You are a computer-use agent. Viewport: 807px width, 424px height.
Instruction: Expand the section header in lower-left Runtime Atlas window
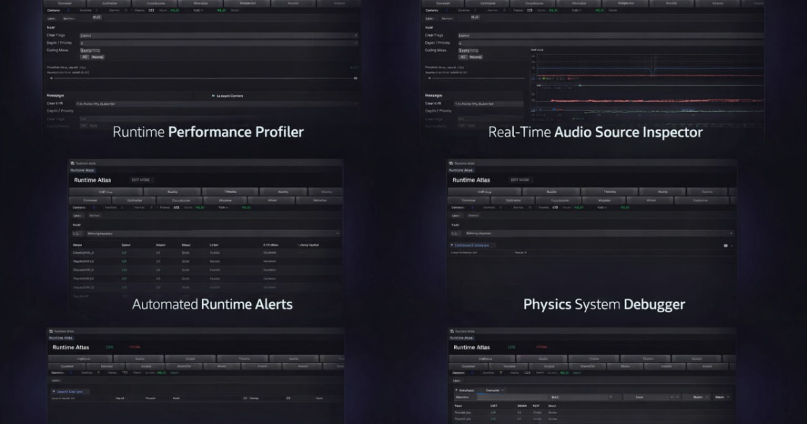point(71,391)
